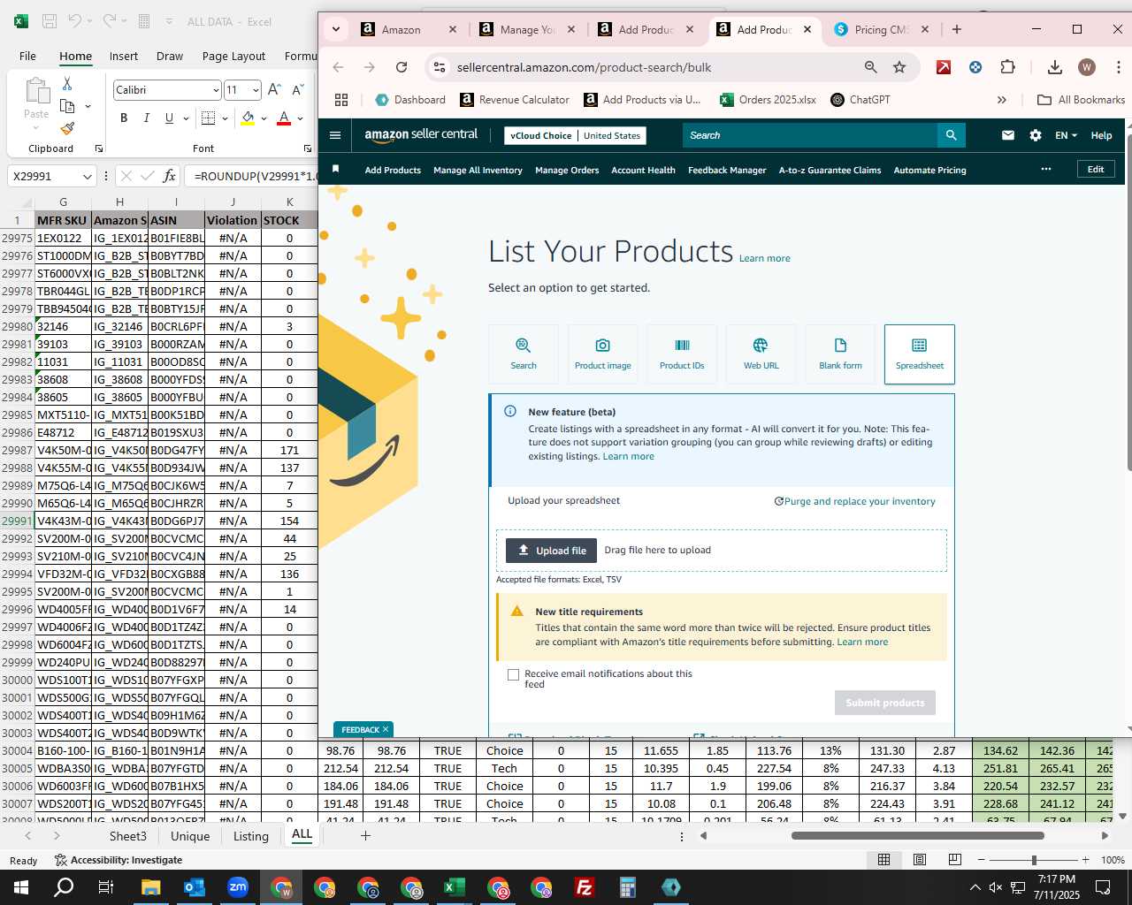The image size is (1132, 905).
Task: Select the Spreadsheet listing option
Action: click(x=920, y=354)
